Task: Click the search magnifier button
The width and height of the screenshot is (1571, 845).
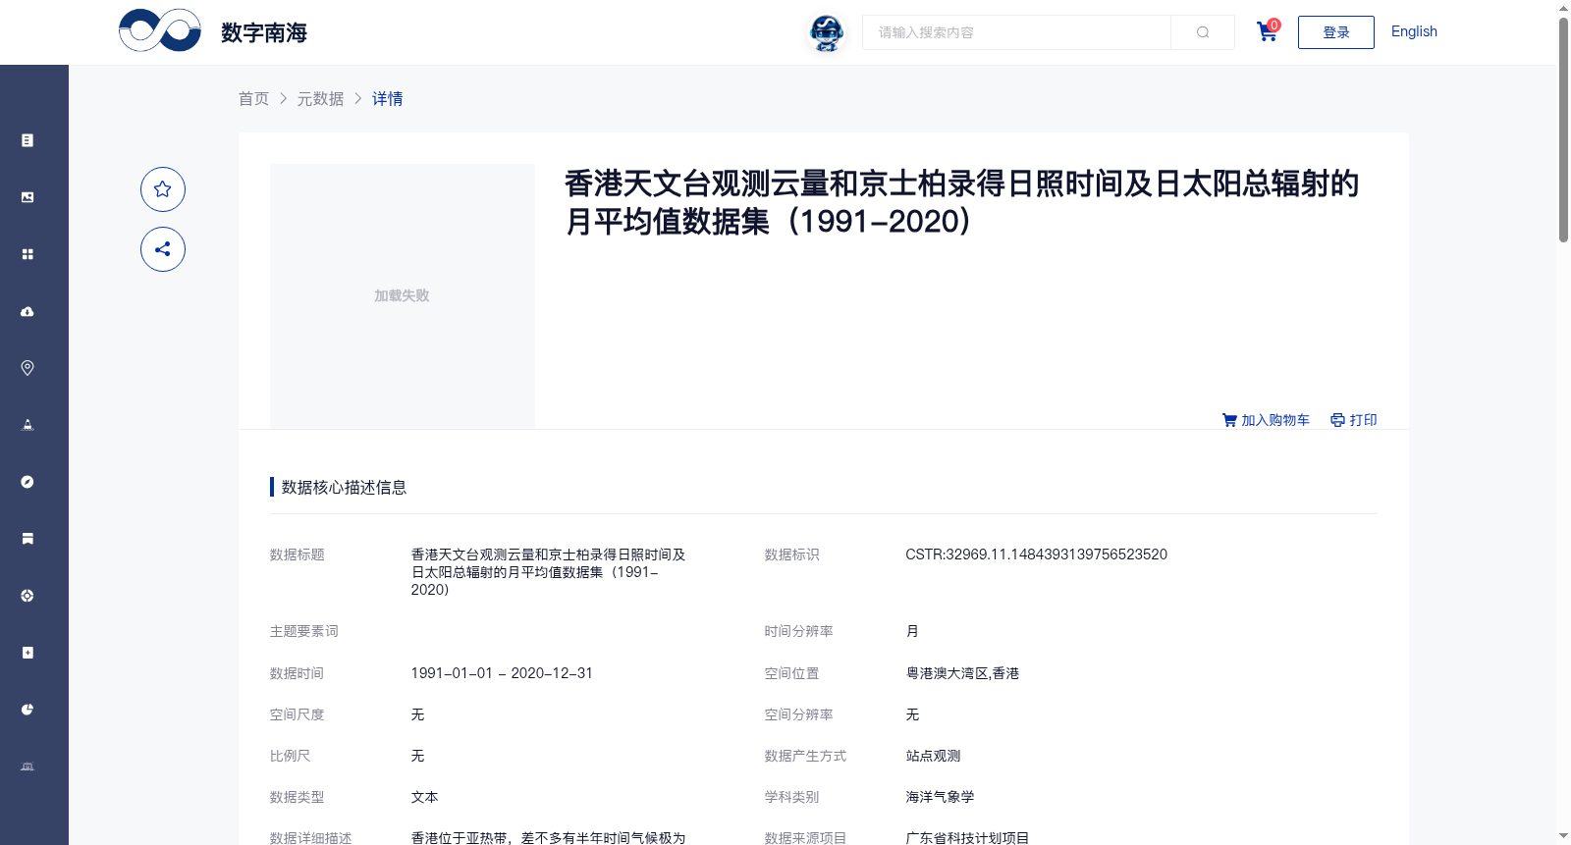Action: tap(1203, 32)
